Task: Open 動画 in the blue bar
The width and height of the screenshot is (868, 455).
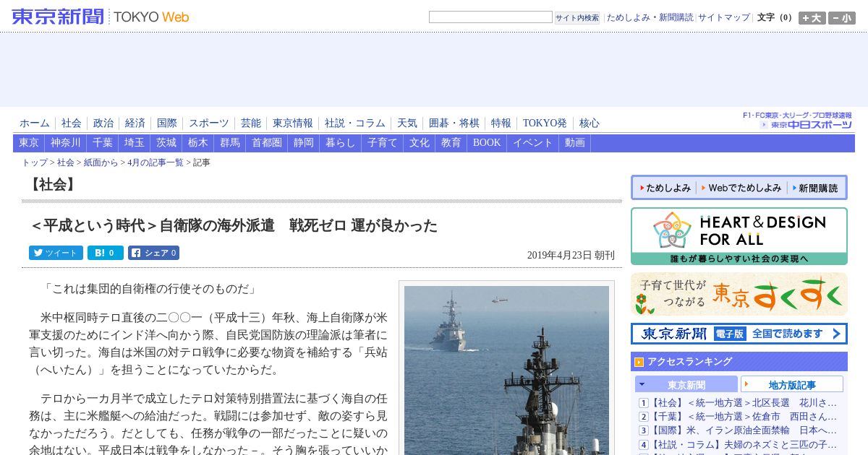Action: 575,143
